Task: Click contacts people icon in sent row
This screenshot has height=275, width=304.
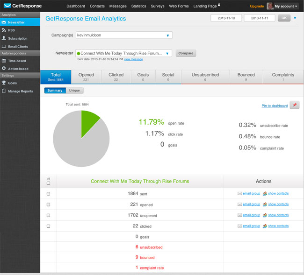Action: click(265, 193)
